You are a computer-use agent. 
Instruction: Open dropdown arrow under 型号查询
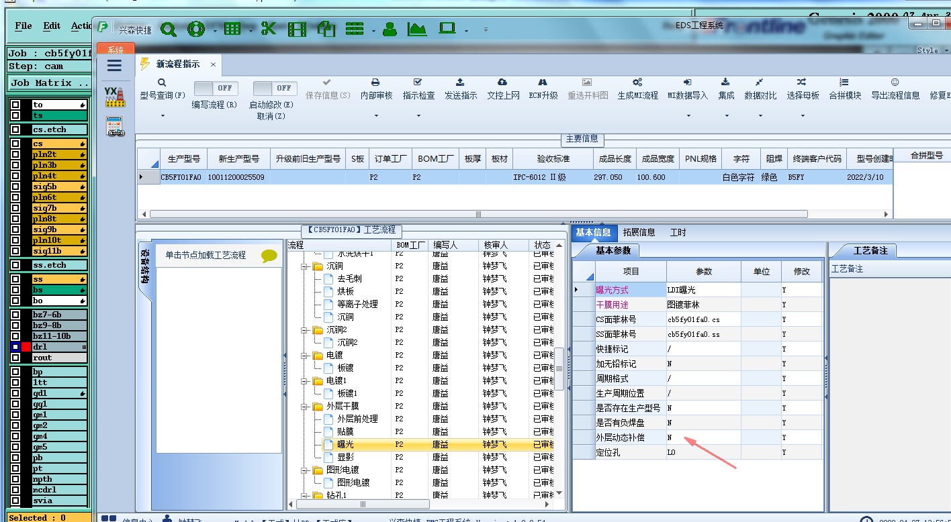(163, 116)
